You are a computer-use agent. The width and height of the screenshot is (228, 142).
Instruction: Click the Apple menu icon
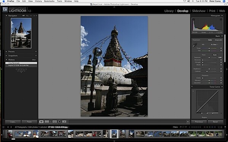pos(4,1)
